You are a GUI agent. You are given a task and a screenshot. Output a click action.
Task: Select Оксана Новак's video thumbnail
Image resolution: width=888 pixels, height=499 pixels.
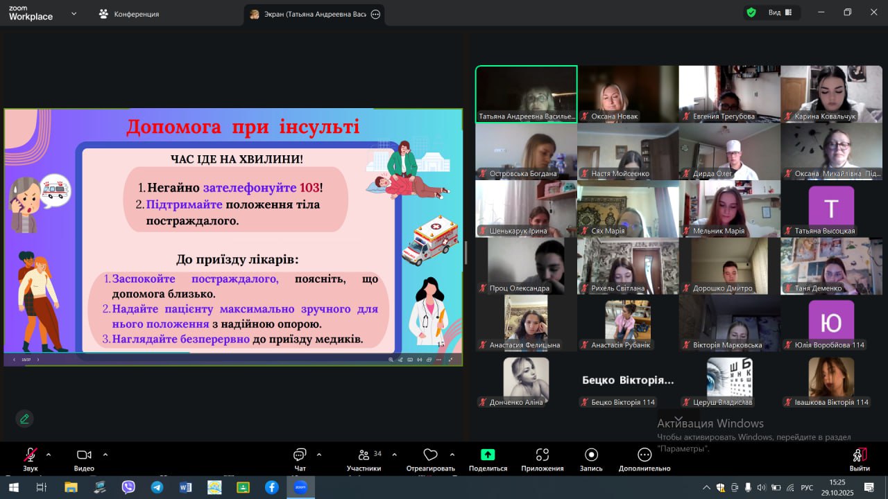tap(628, 94)
